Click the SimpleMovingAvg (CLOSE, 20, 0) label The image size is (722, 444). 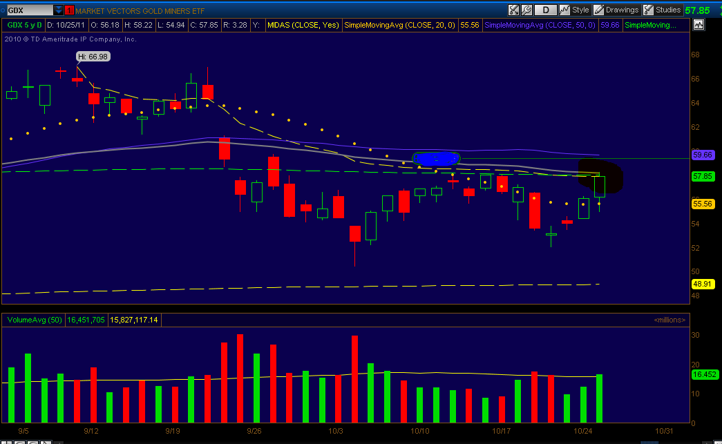[399, 25]
